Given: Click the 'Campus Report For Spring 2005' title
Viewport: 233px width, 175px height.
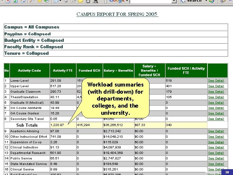Looking at the screenshot, I should point(117,14).
